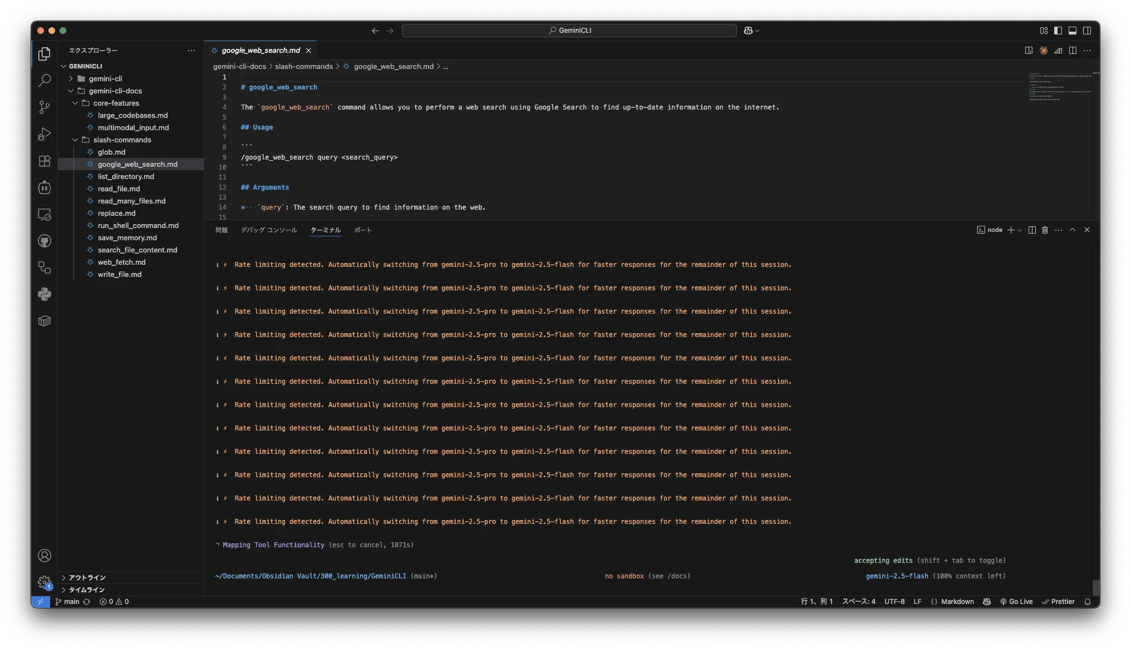This screenshot has height=649, width=1131.
Task: Split the editor into two panes
Action: [x=1072, y=50]
